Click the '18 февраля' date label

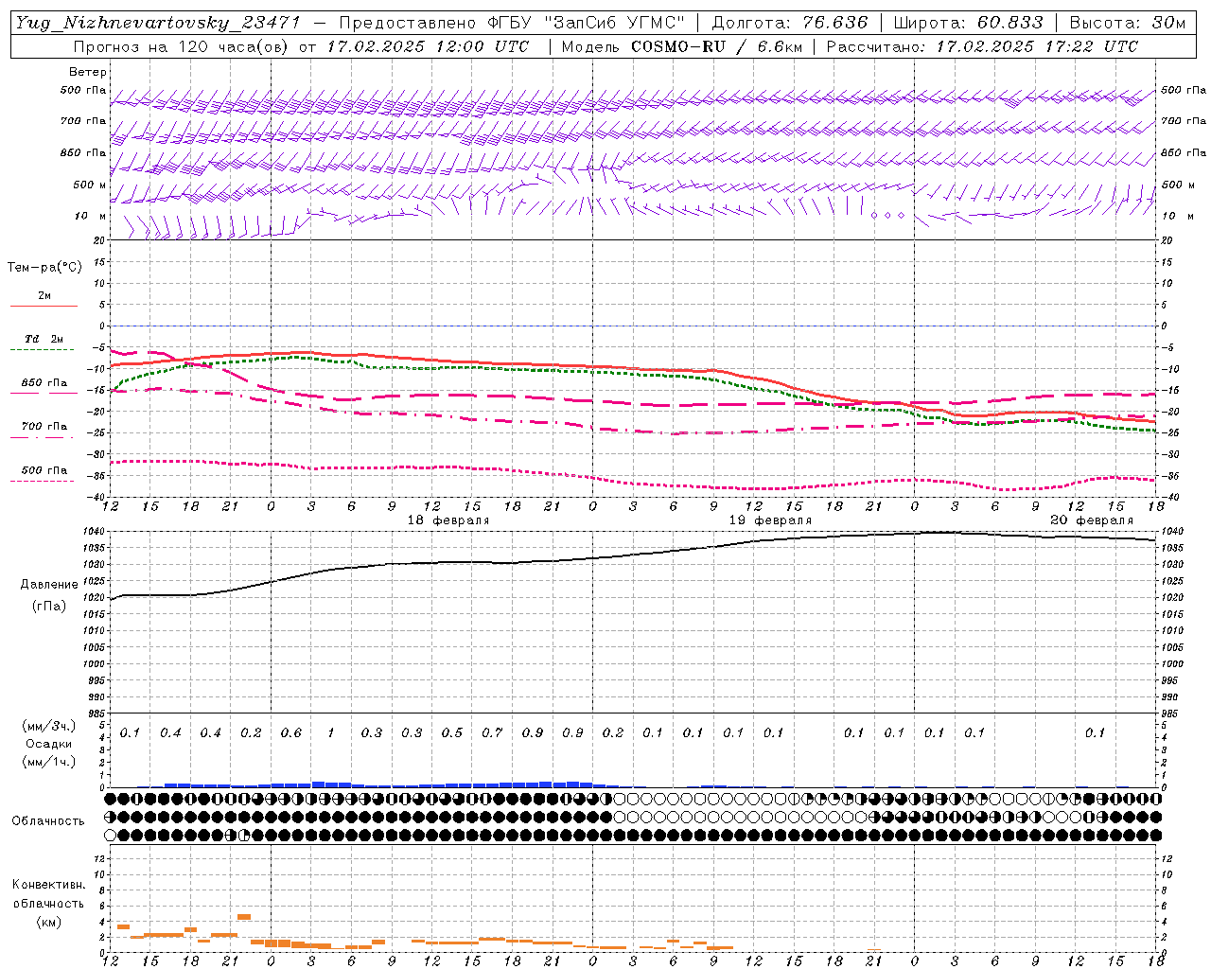tap(448, 520)
